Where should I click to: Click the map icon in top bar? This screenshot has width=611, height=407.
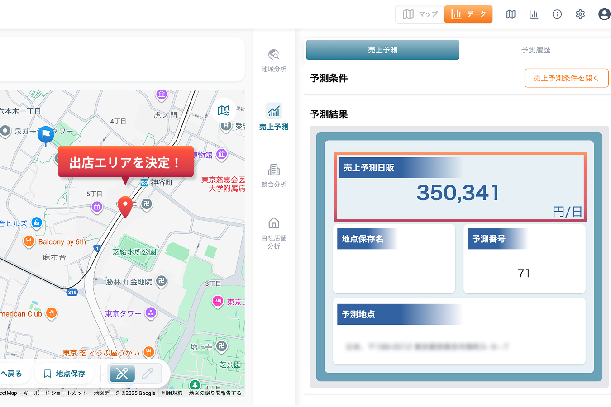(x=511, y=14)
